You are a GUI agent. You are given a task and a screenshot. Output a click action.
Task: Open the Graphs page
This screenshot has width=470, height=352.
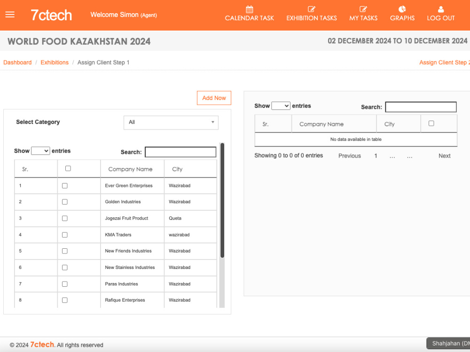(402, 14)
